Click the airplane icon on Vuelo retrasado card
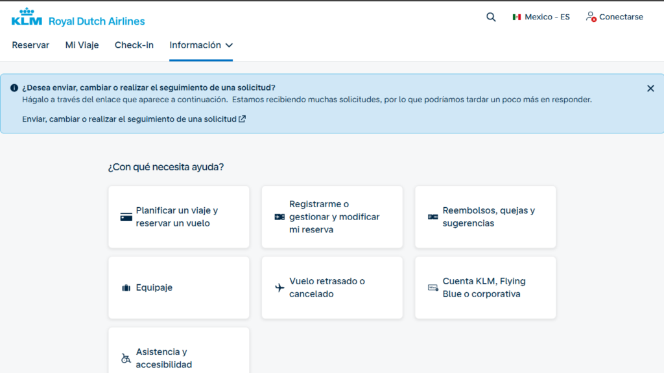The width and height of the screenshot is (664, 373). tap(279, 288)
